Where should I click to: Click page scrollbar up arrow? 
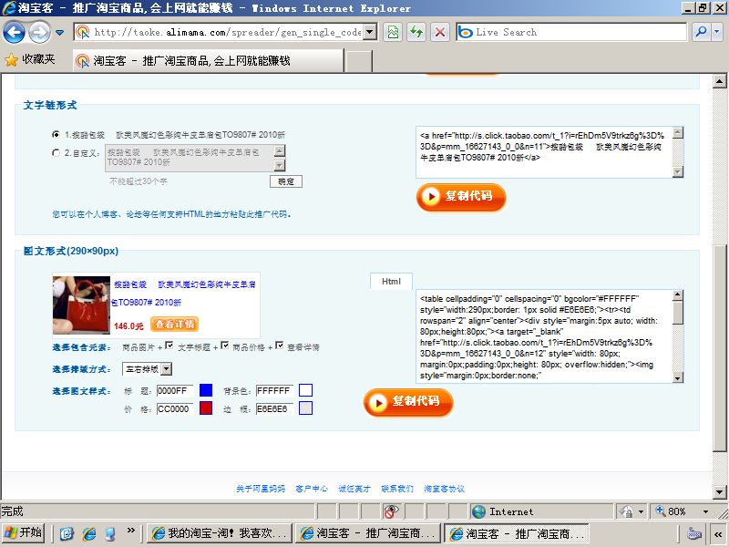coord(719,81)
